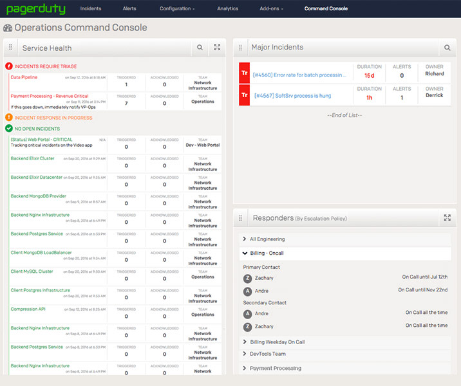461x386 pixels.
Task: Click the Major Incidents drag handle icon
Action: pos(240,48)
